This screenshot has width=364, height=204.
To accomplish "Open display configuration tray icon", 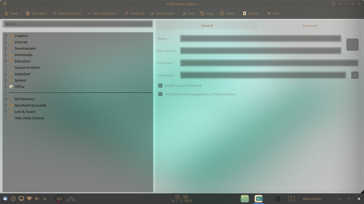I will pos(21,199).
